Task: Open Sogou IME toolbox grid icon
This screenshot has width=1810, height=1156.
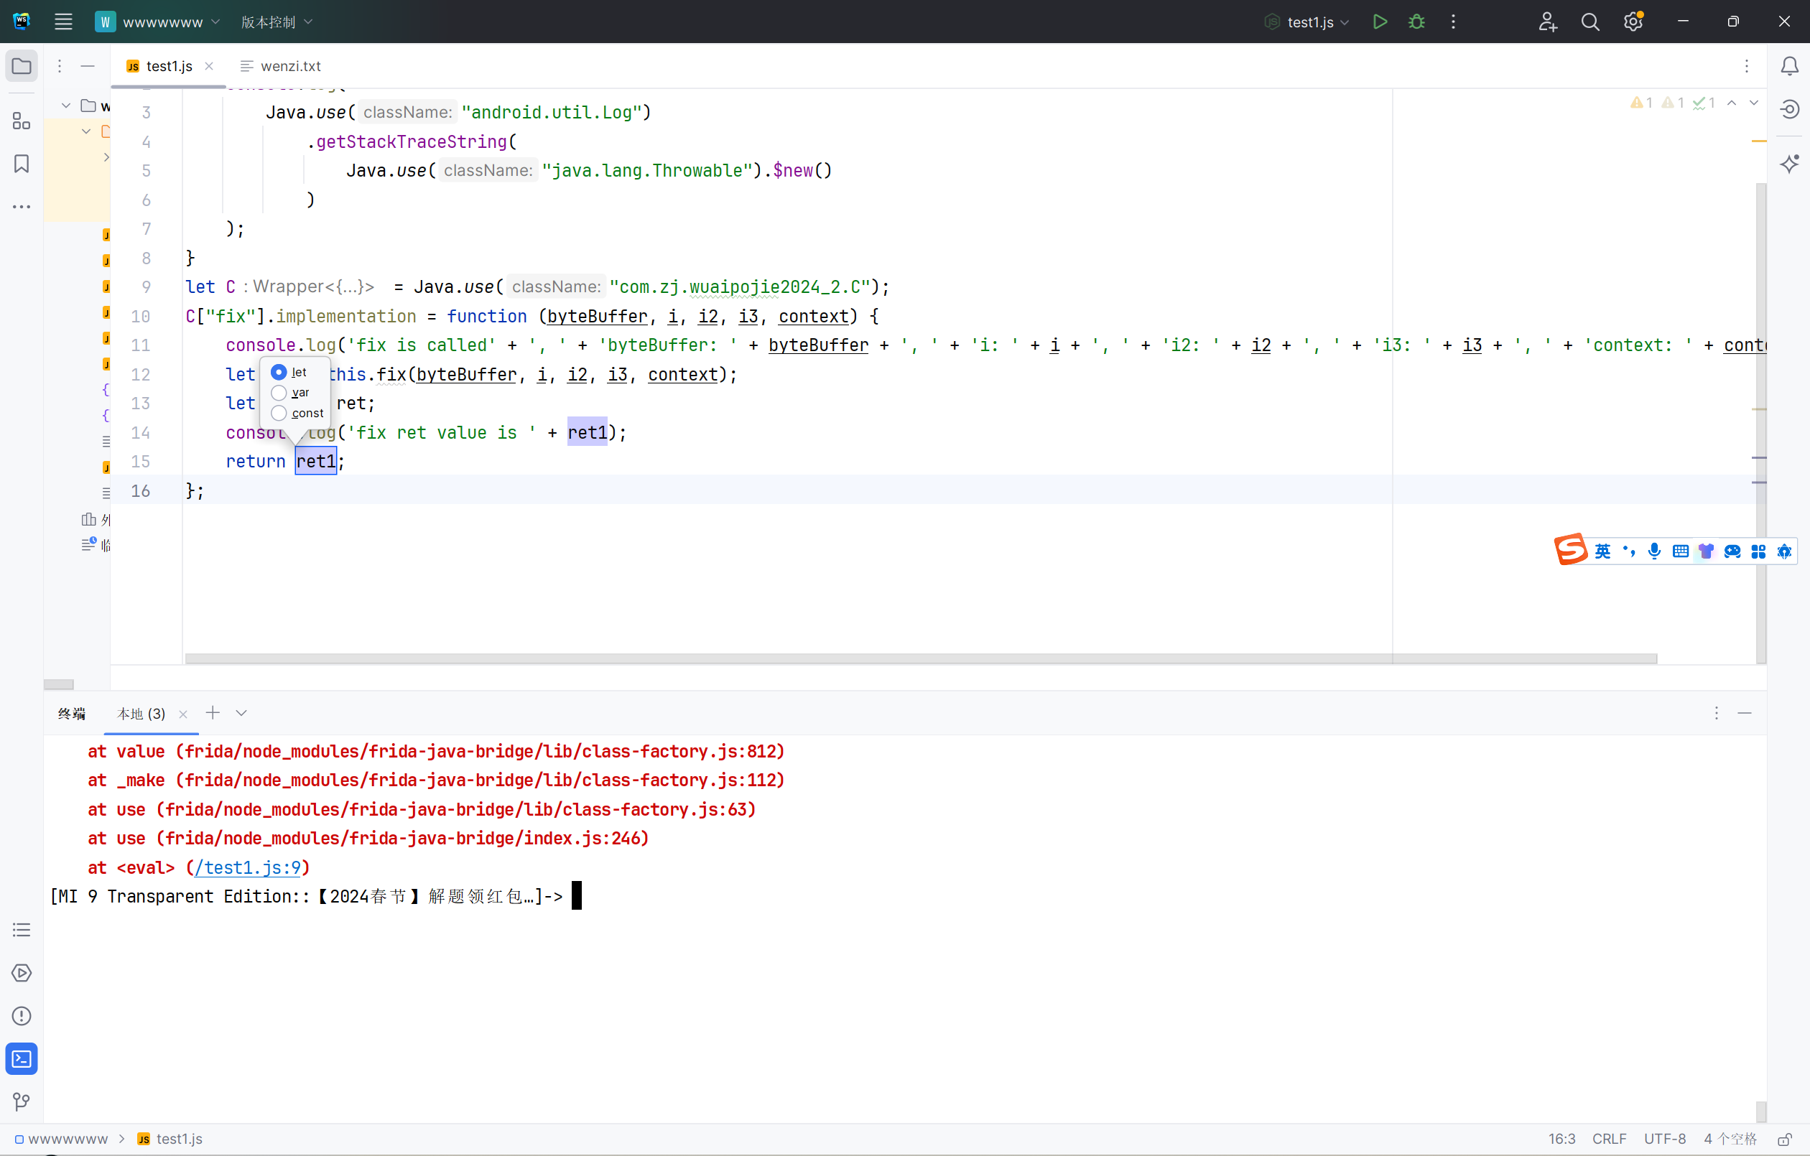Action: [1758, 551]
